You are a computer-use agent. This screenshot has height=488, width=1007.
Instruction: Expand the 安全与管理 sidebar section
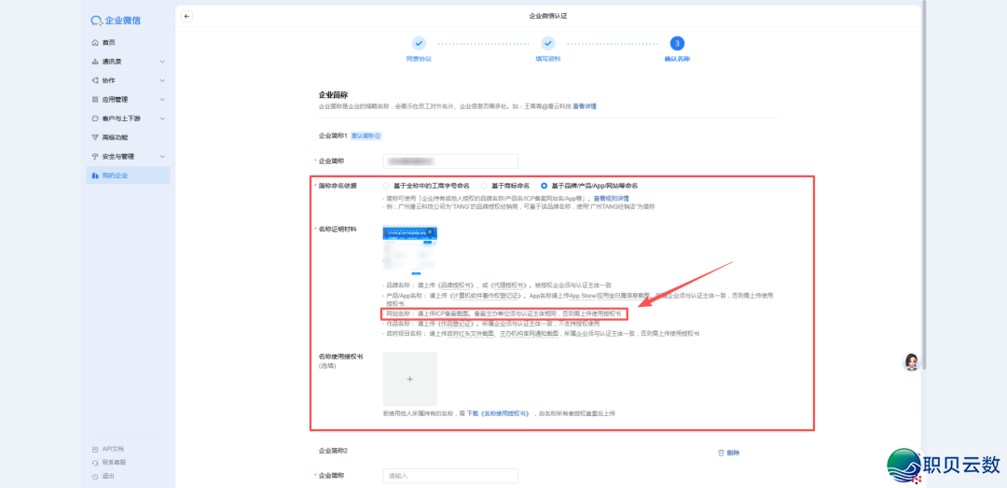pos(162,156)
